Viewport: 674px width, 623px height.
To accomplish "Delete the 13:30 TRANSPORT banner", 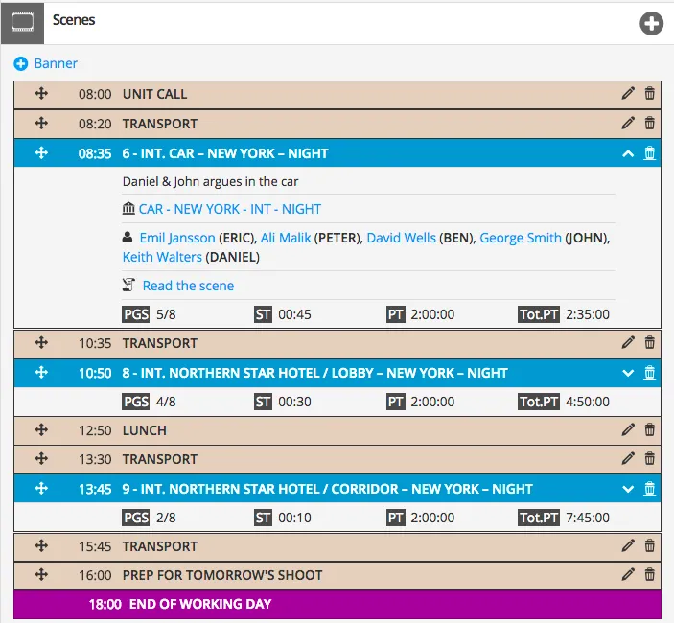I will (x=649, y=458).
